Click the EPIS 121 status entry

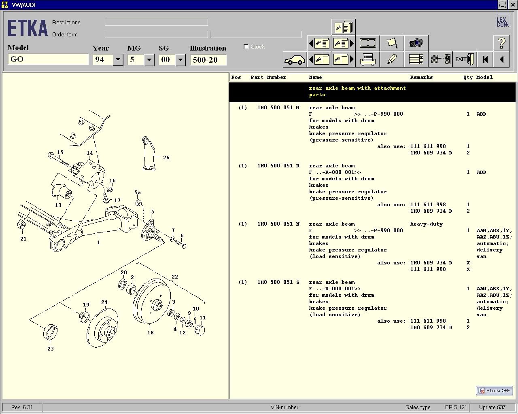click(x=456, y=407)
